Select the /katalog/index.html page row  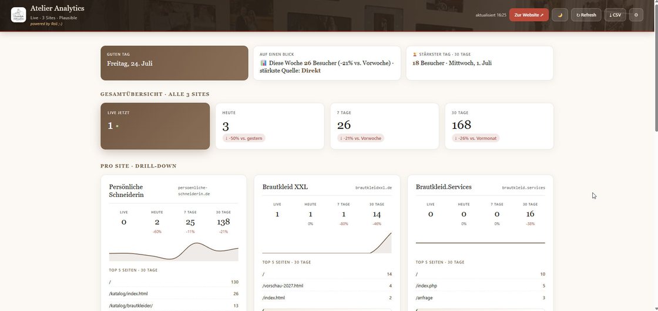point(174,294)
